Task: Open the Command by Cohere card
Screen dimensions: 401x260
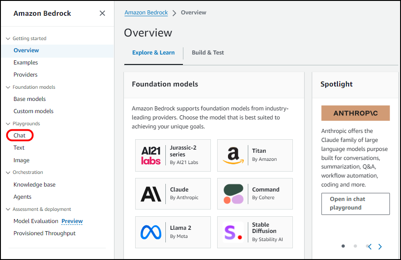Action: click(x=255, y=194)
